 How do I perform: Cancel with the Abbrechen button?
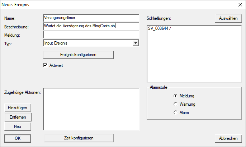(x=228, y=138)
